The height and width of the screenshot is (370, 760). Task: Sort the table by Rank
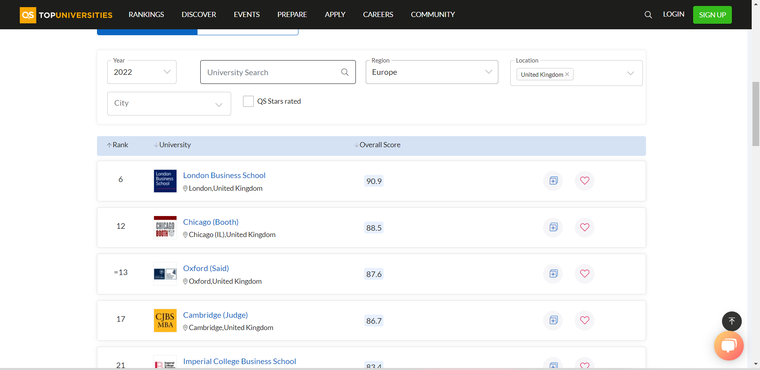pyautogui.click(x=118, y=145)
